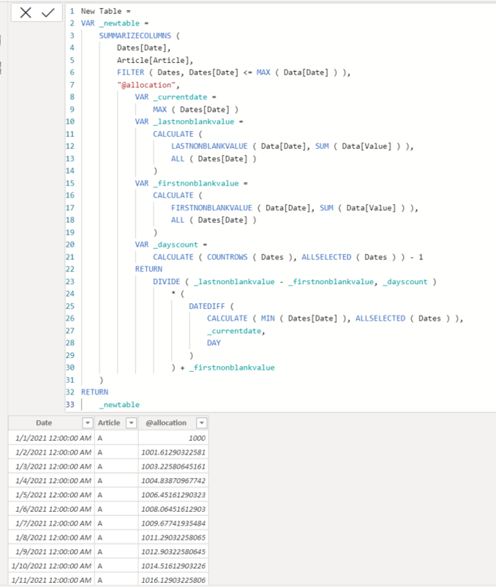The width and height of the screenshot is (496, 587).
Task: Select the 1/2/2021 12:00:00 AM date cell
Action: (x=52, y=452)
